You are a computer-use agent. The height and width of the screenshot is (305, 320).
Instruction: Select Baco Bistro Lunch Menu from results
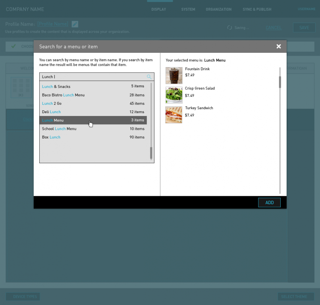[93, 95]
